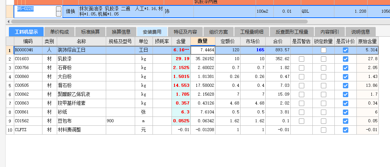This screenshot has width=390, height=167.
Task: Click the ellipsis button beside code B5-0228
Action: [x=58, y=12]
